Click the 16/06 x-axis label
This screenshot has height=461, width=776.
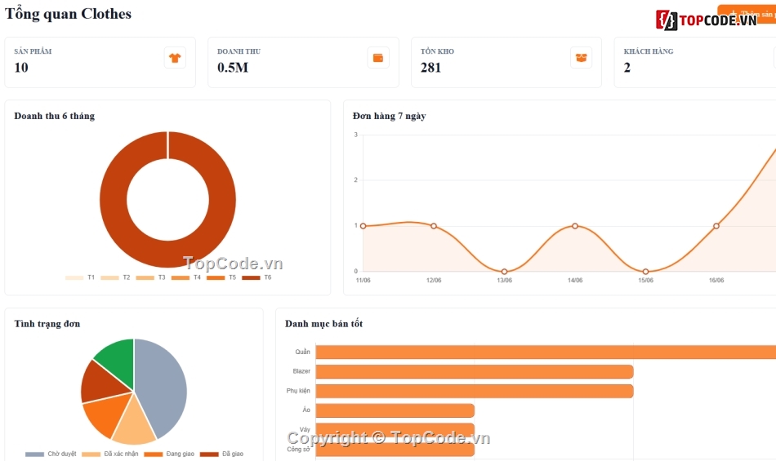pos(716,280)
